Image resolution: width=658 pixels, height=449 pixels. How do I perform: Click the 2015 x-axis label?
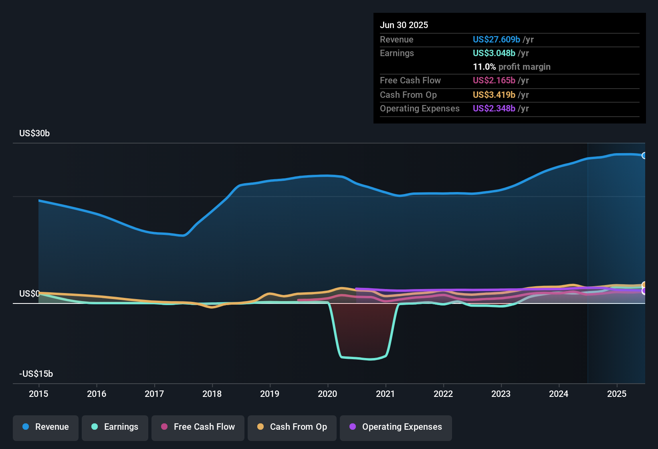click(x=38, y=394)
